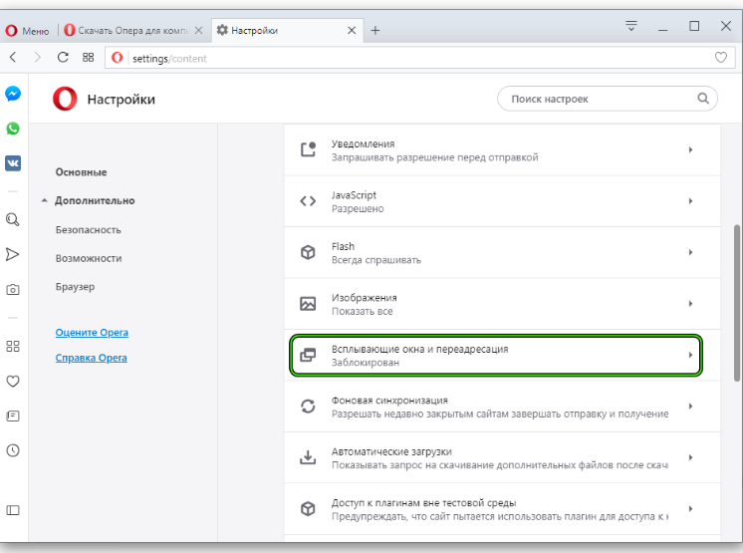
Task: Open the VK sidebar panel
Action: click(13, 163)
